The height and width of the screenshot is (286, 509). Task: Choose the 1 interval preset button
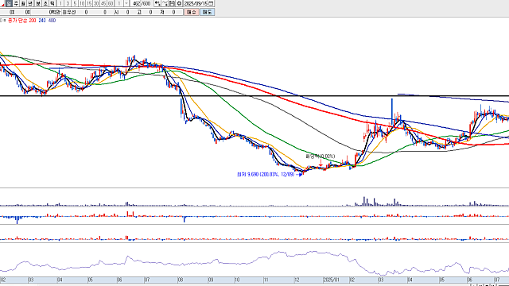pyautogui.click(x=60, y=3)
